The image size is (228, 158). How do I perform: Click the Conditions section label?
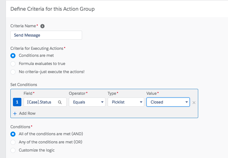point(20,127)
